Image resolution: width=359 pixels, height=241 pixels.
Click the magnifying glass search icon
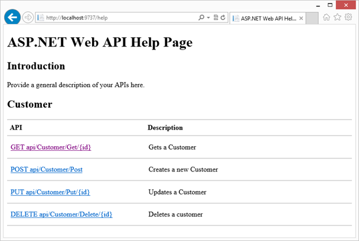201,18
